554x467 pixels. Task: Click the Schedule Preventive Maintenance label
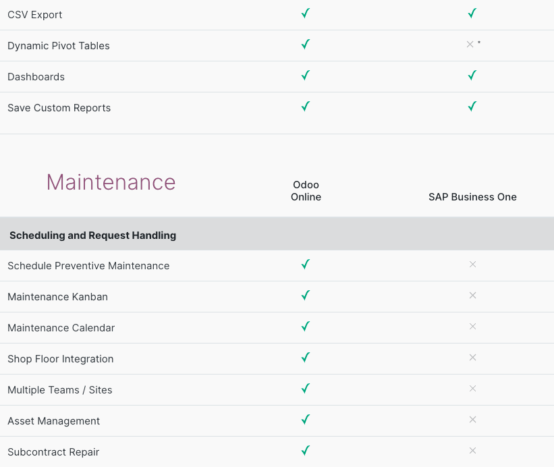pyautogui.click(x=88, y=266)
